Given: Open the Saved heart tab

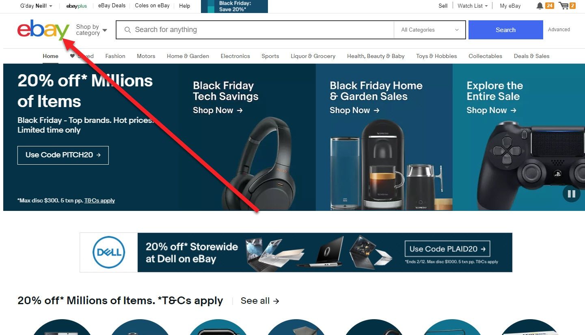Looking at the screenshot, I should click(x=82, y=56).
